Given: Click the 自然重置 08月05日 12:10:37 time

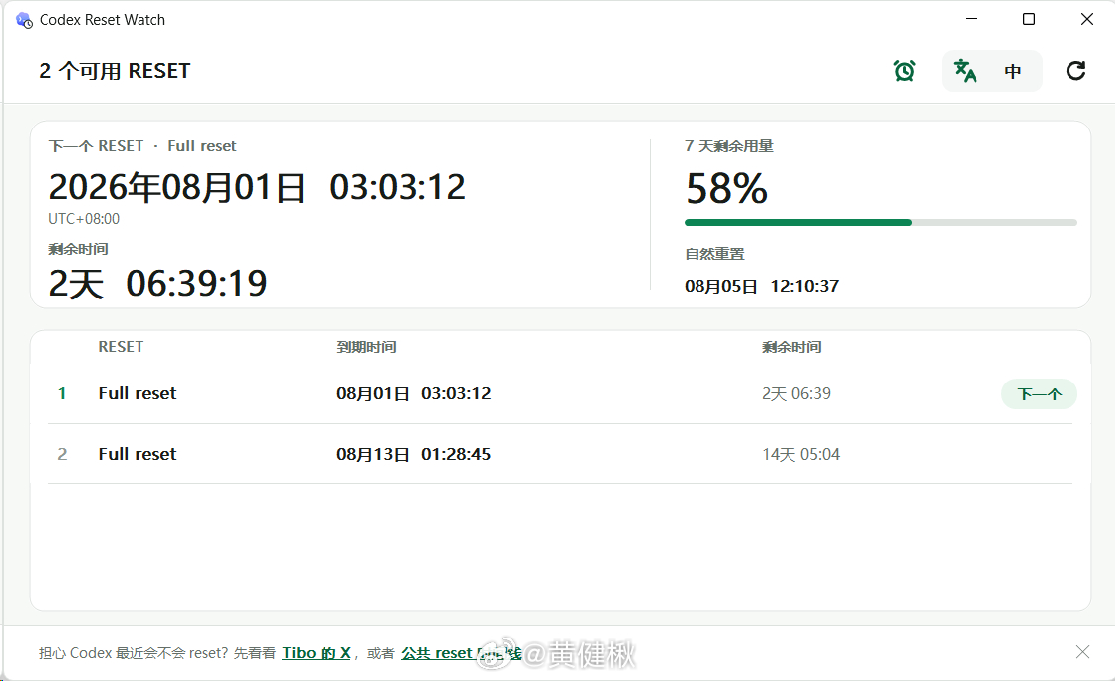Looking at the screenshot, I should (762, 287).
